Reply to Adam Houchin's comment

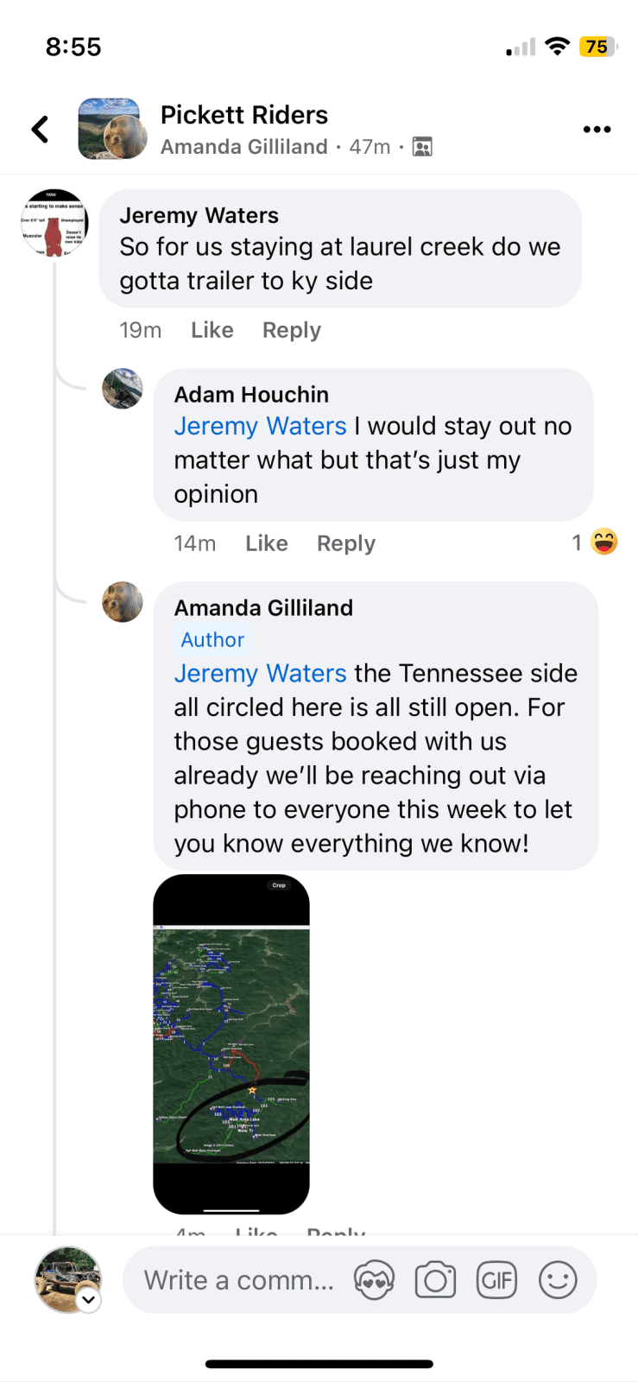click(346, 543)
